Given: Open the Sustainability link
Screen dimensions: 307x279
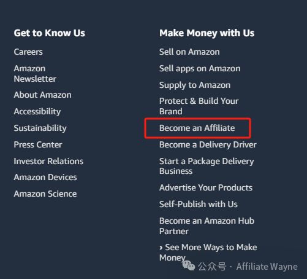Looking at the screenshot, I should (x=40, y=128).
